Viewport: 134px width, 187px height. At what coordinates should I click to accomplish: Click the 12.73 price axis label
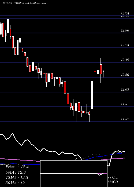[125, 45]
